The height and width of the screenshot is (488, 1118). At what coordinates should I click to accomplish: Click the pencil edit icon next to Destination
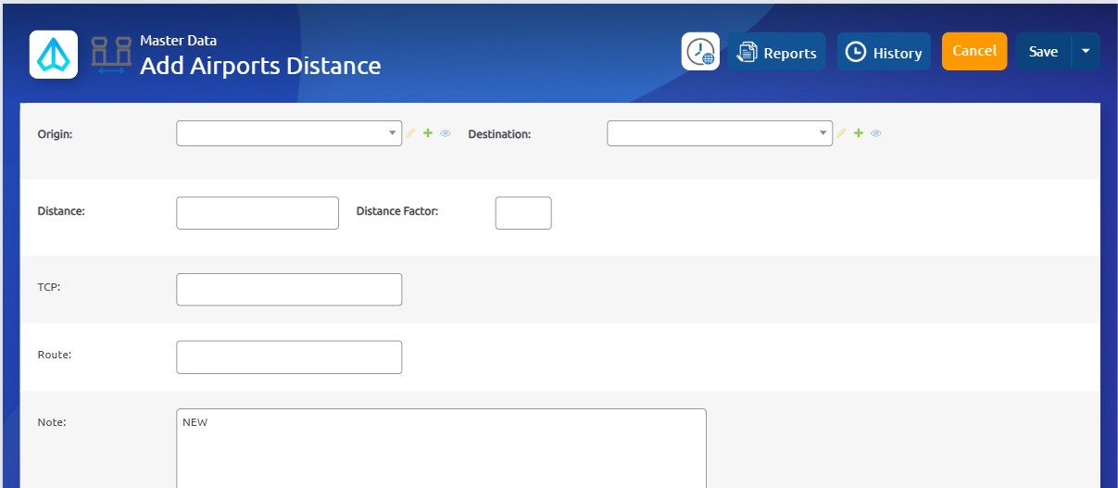[x=842, y=133]
